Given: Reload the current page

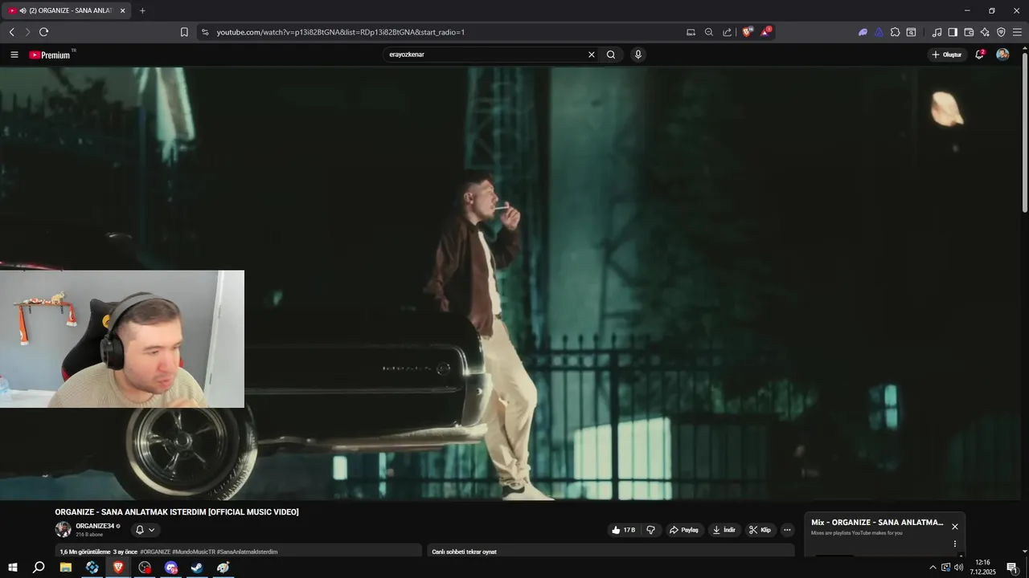Looking at the screenshot, I should tap(43, 32).
